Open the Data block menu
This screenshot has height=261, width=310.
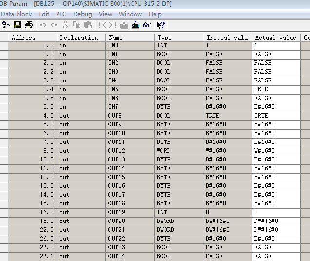(17, 14)
